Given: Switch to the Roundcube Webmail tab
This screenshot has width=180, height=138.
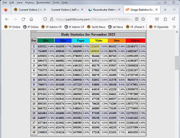Looking at the screenshot, I should [x=103, y=10].
